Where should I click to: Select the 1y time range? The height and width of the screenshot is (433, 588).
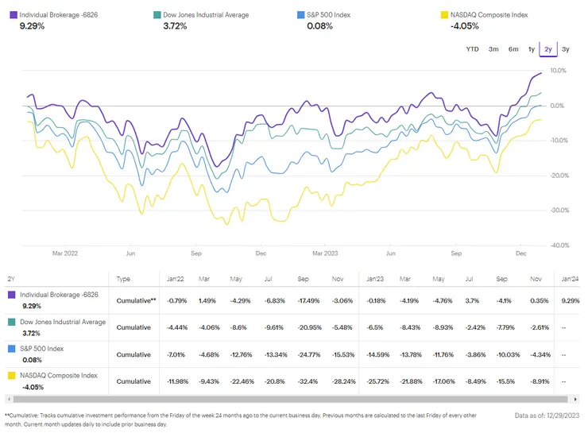tap(532, 49)
